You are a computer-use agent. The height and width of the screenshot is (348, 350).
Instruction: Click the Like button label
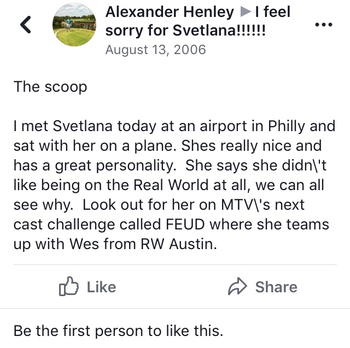click(101, 287)
